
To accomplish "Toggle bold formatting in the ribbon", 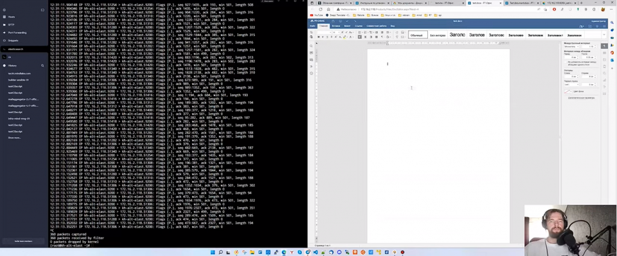I will click(x=318, y=37).
